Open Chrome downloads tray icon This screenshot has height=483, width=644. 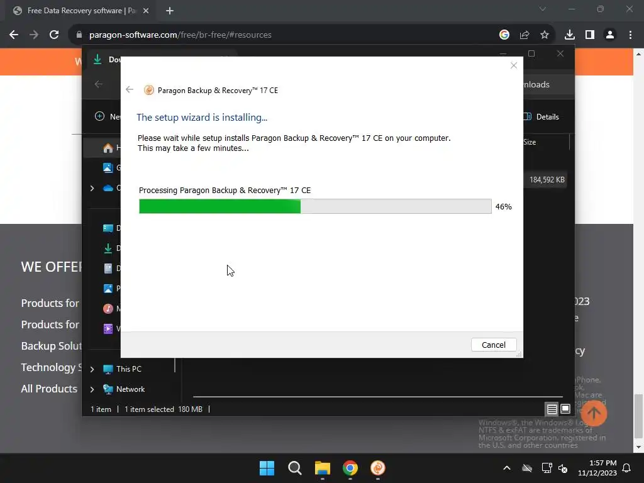pyautogui.click(x=570, y=35)
